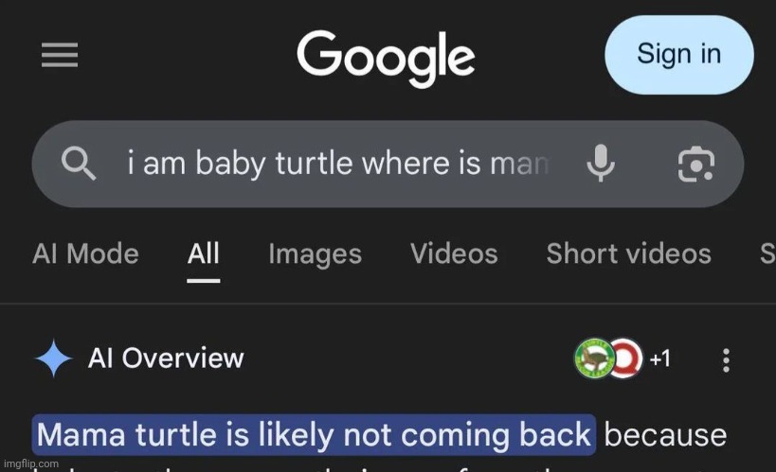Click highlighted text "Mama turtle is likely not coming back"
Viewport: 776px width, 472px height.
click(x=314, y=434)
